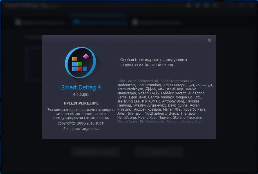This screenshot has height=174, width=258.
Task: Click 'Эта компьютерная программа защищена' warning line
Action: pyautogui.click(x=81, y=110)
